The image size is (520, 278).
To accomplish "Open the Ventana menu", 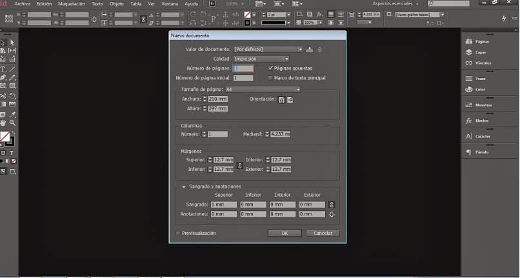I will 170,4.
